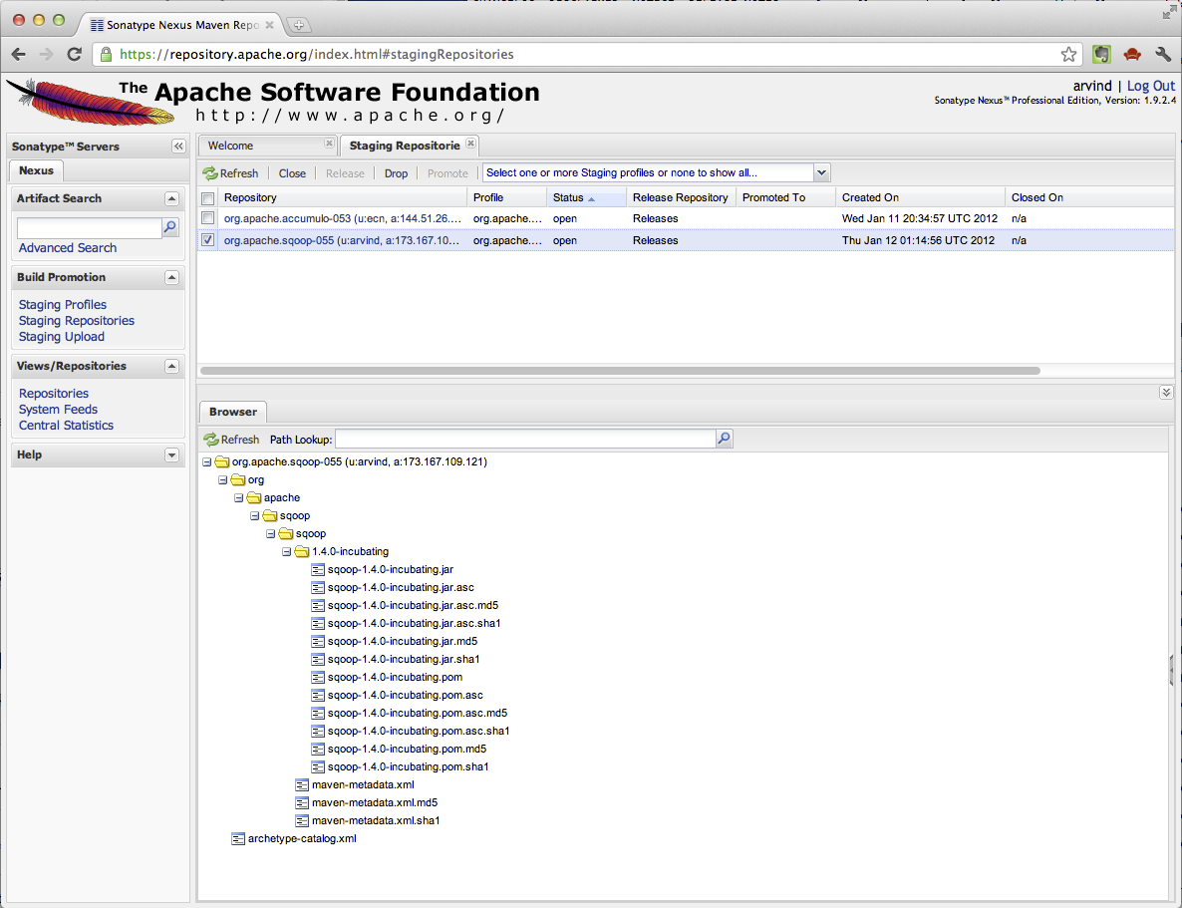This screenshot has height=908, width=1182.
Task: Open the Repositories link
Action: point(54,394)
